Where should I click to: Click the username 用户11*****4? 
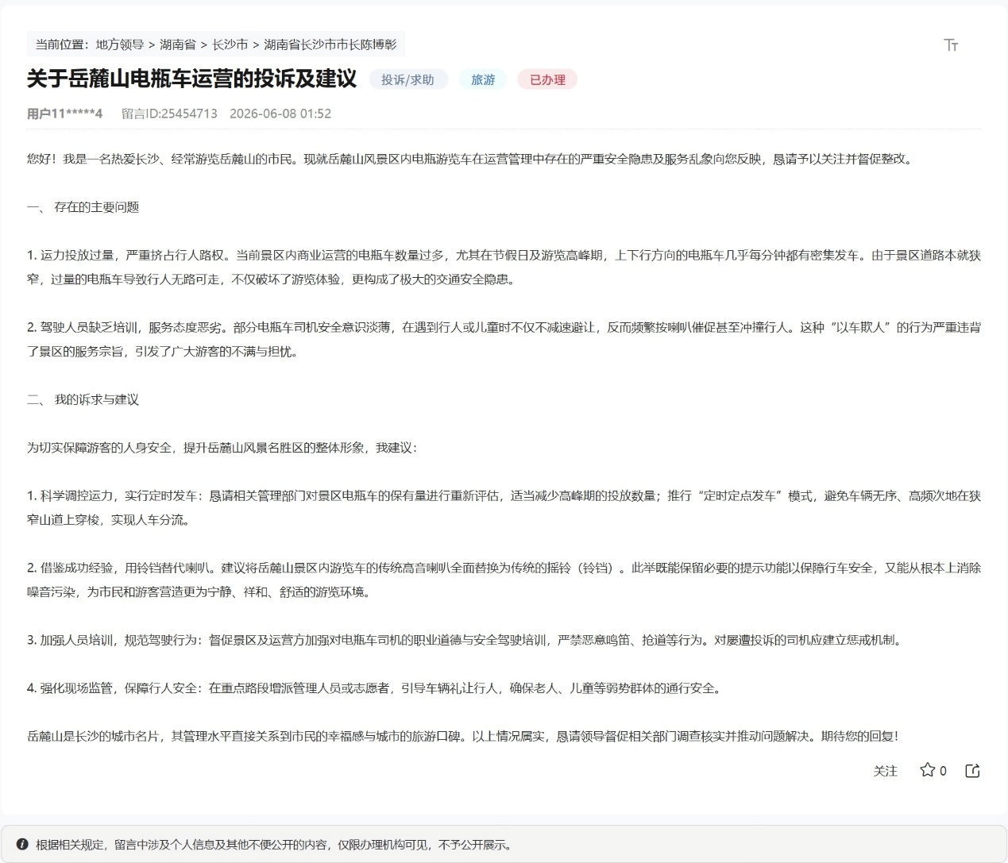65,114
